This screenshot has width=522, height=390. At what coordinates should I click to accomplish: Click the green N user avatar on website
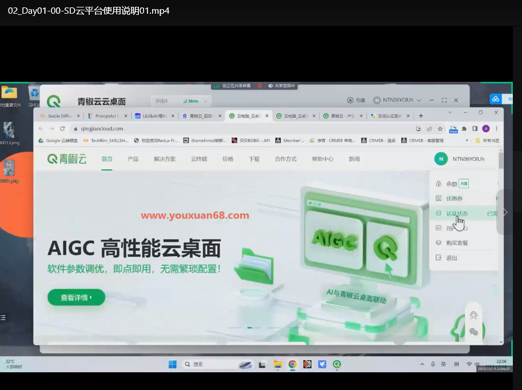[x=441, y=159]
